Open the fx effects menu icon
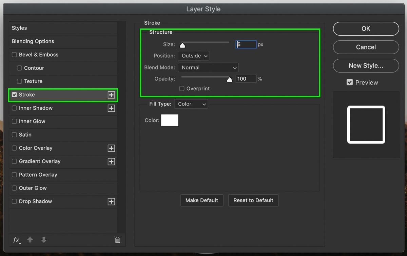This screenshot has width=407, height=256. (x=17, y=240)
